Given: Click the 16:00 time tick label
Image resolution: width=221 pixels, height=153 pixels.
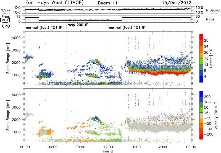Looking at the screenshot, I should click(x=136, y=147).
